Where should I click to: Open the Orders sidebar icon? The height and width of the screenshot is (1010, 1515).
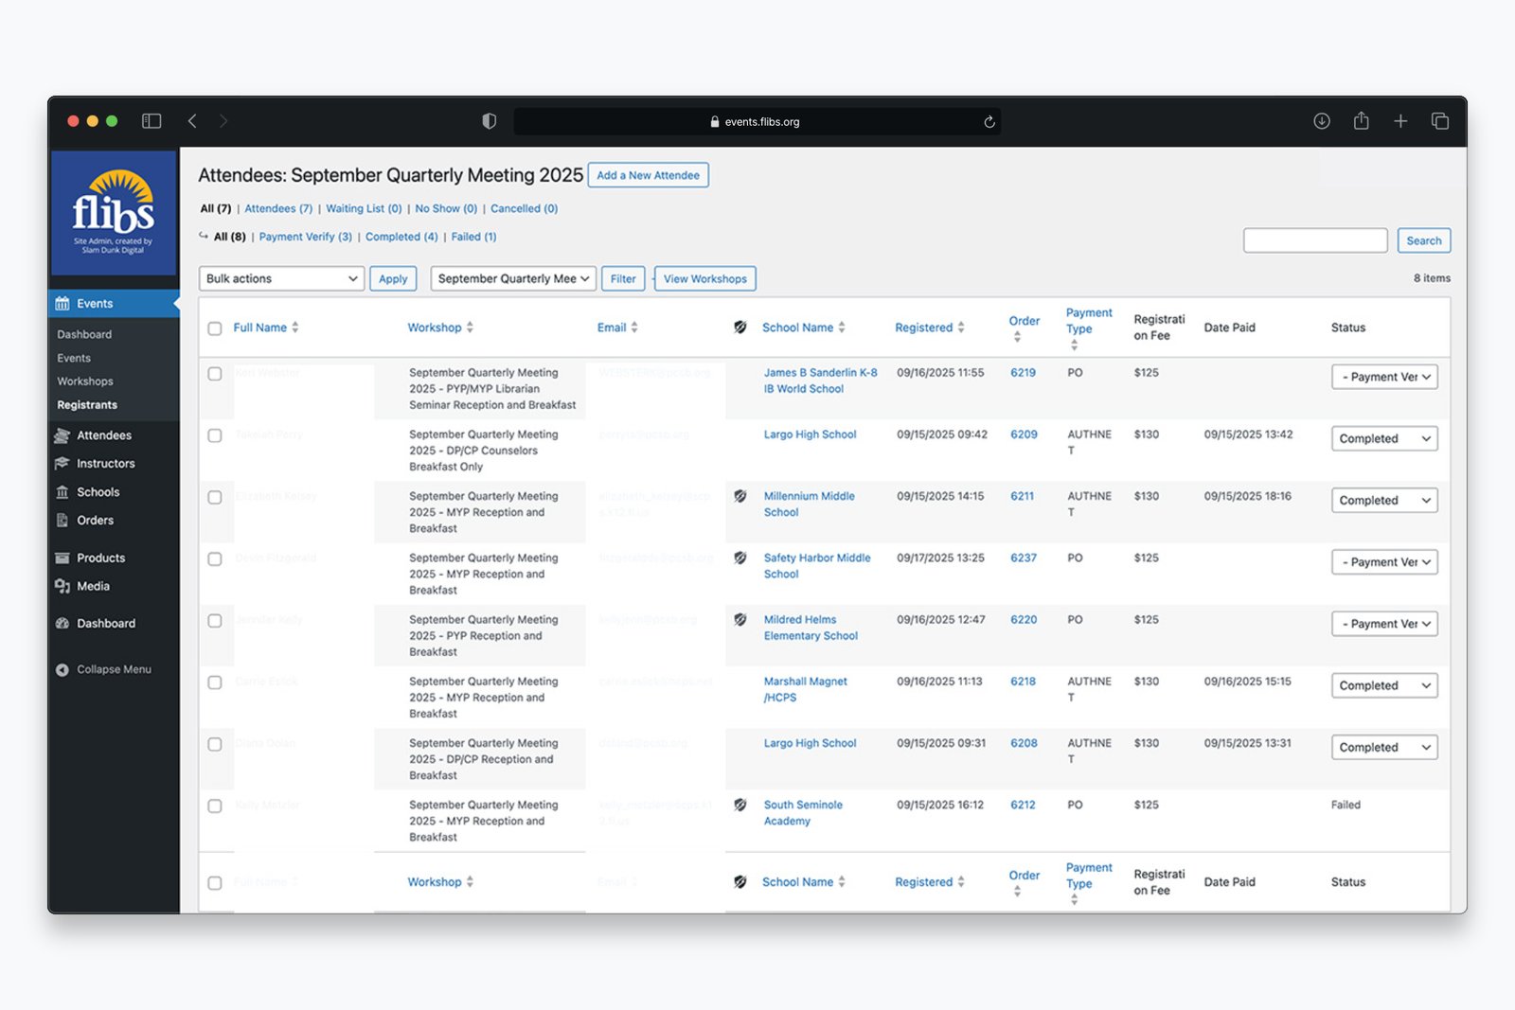click(x=62, y=521)
